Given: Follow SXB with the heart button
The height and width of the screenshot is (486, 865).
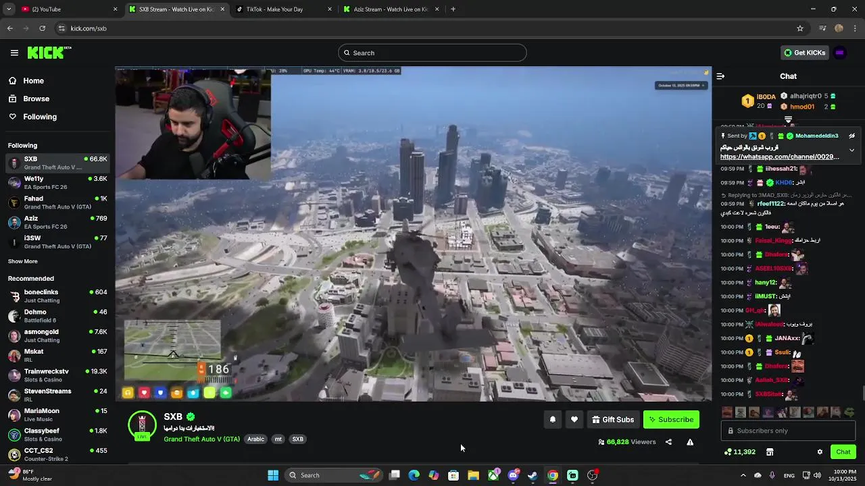Looking at the screenshot, I should pos(574,420).
